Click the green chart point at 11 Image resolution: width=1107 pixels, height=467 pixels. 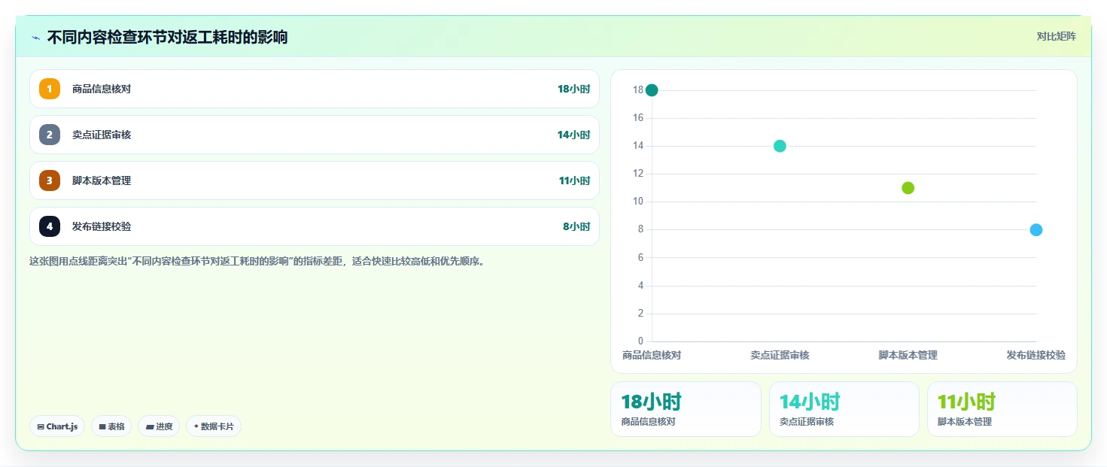pos(908,188)
